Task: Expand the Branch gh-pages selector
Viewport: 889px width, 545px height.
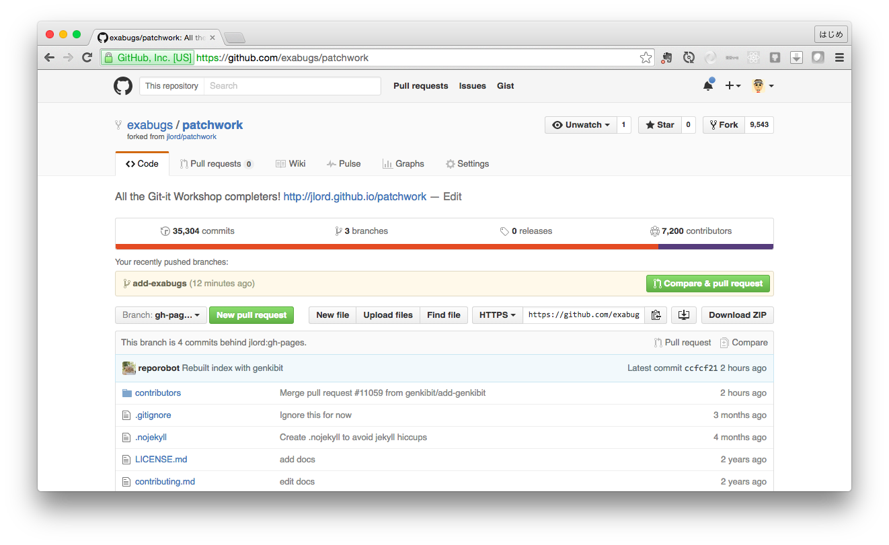Action: [160, 315]
